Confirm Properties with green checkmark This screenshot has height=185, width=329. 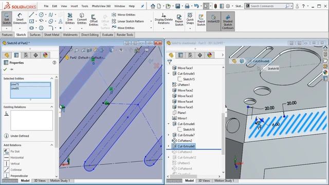[x=5, y=69]
